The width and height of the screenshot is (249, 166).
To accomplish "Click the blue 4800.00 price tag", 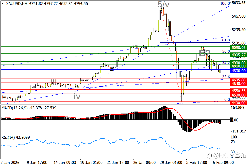I will point(239,71).
